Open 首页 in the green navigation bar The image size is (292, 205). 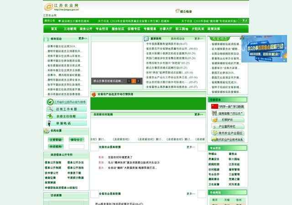pyautogui.click(x=54, y=29)
